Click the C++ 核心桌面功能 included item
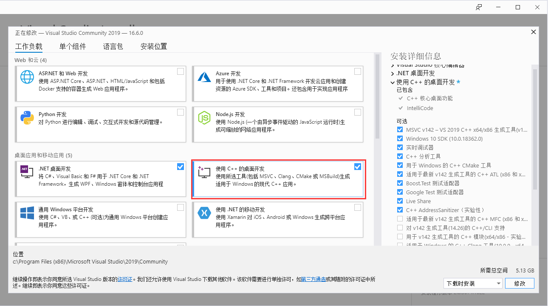 click(x=430, y=98)
